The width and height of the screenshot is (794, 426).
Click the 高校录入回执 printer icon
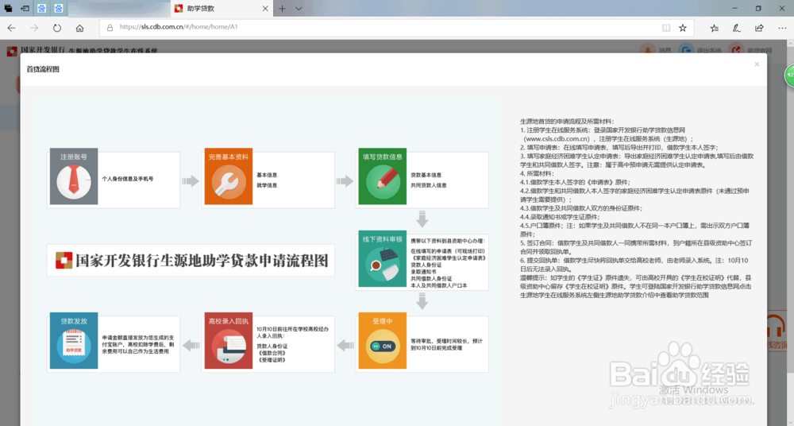tap(229, 347)
